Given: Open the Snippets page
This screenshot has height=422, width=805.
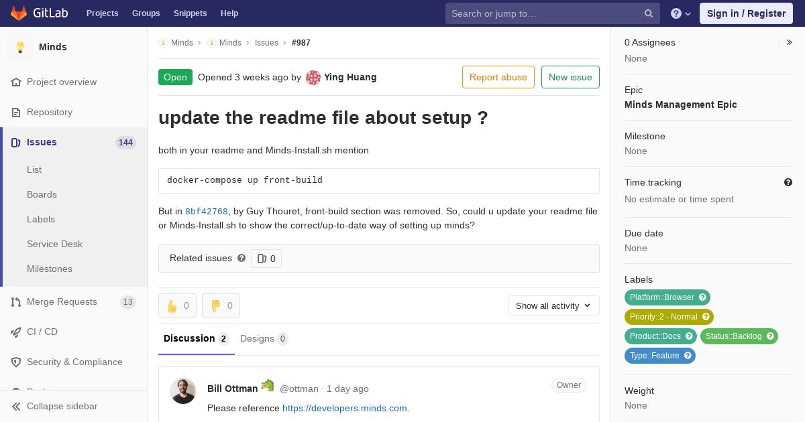Looking at the screenshot, I should click(x=190, y=13).
